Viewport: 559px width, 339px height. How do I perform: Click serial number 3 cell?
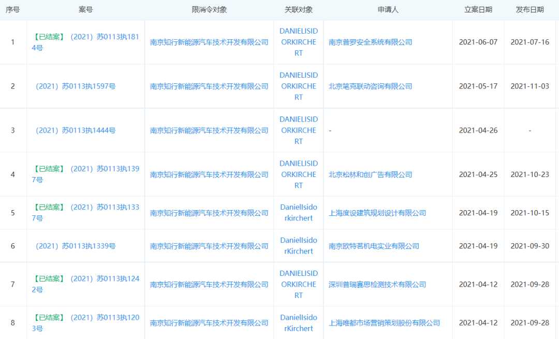pyautogui.click(x=13, y=130)
